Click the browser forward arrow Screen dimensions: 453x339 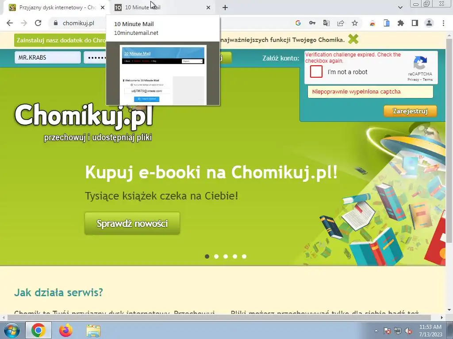pyautogui.click(x=24, y=23)
